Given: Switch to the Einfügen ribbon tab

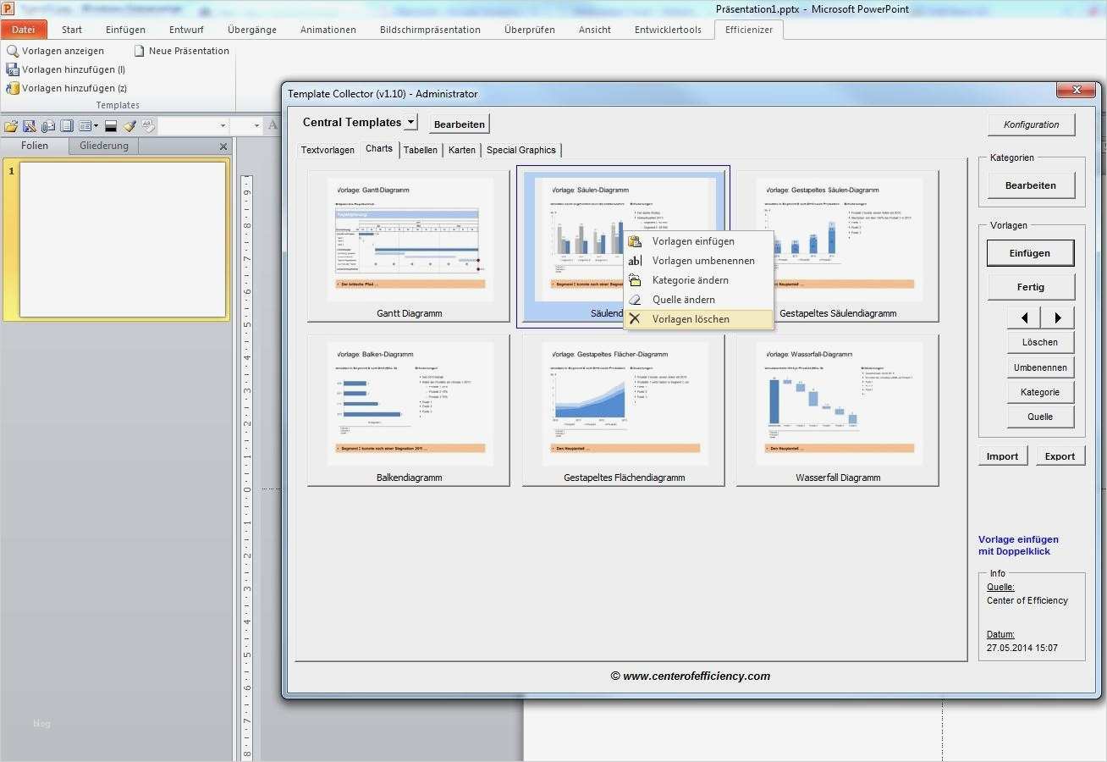Looking at the screenshot, I should pos(125,30).
